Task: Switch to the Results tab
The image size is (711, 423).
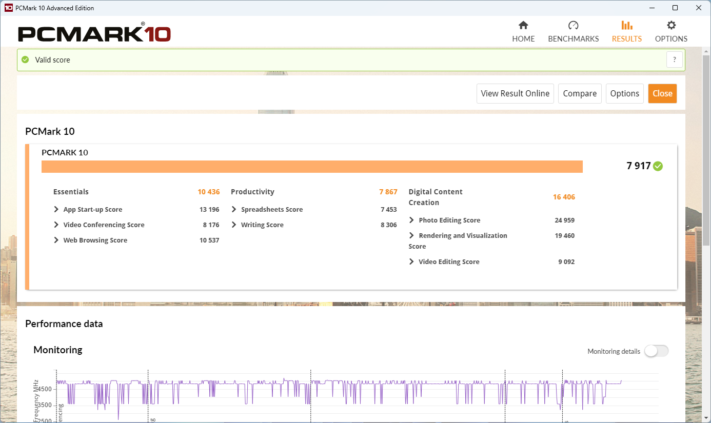Action: coord(627,32)
